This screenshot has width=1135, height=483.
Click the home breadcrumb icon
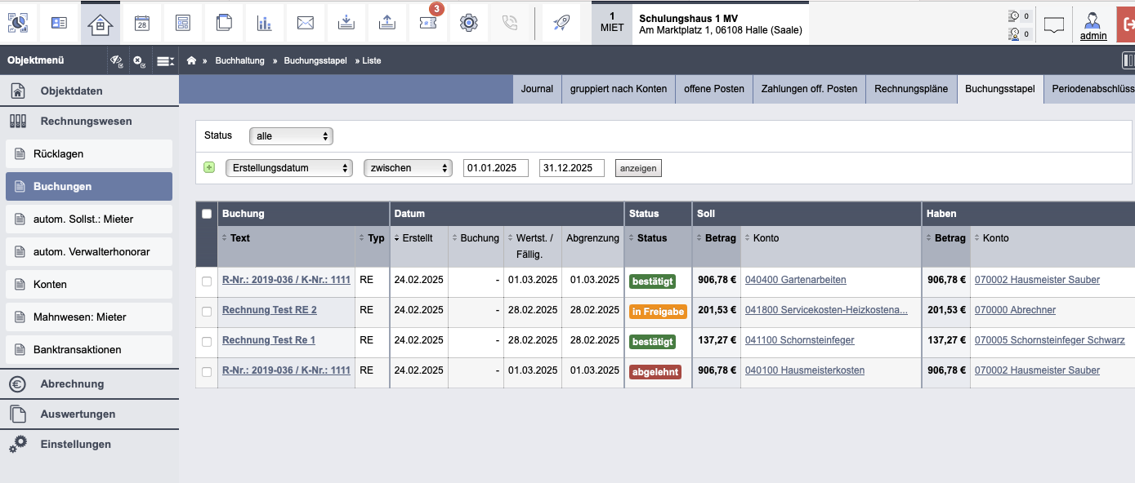[x=192, y=60]
